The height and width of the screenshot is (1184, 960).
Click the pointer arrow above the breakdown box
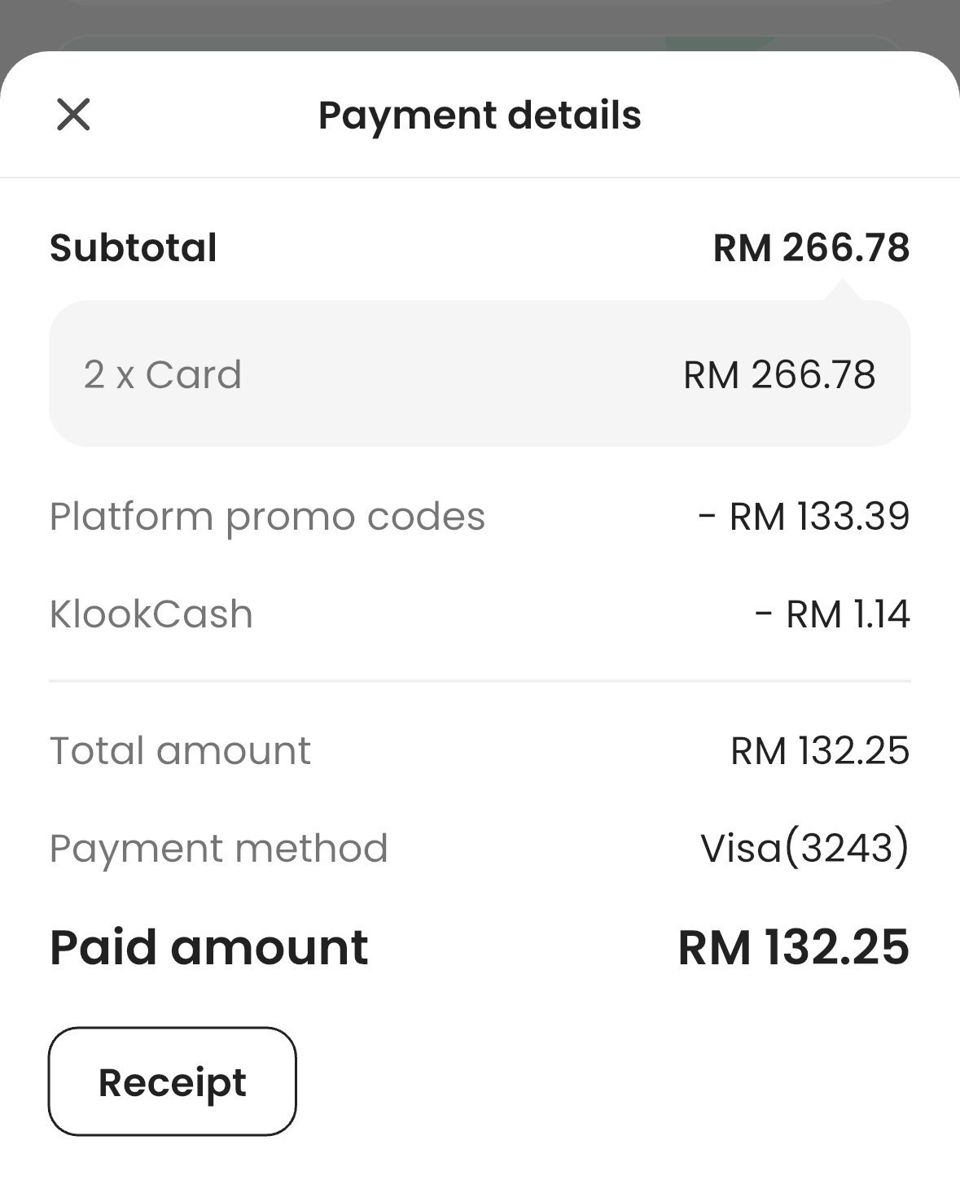pyautogui.click(x=842, y=291)
